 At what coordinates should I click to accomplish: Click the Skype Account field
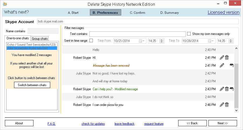coord(138,21)
